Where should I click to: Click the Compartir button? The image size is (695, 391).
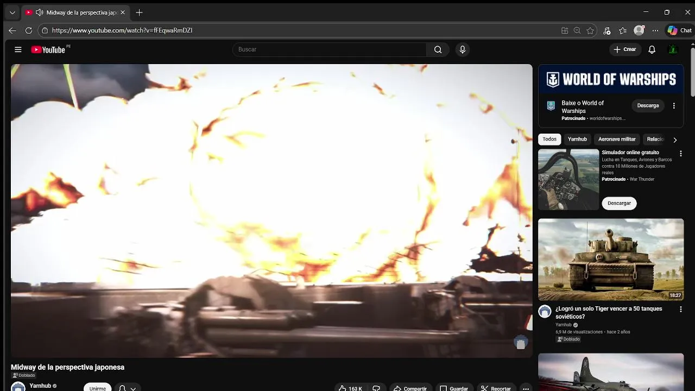(x=410, y=388)
